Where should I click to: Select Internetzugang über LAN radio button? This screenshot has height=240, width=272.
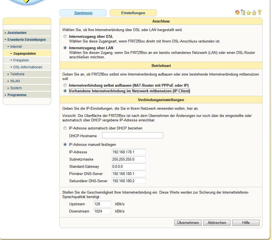click(65, 48)
